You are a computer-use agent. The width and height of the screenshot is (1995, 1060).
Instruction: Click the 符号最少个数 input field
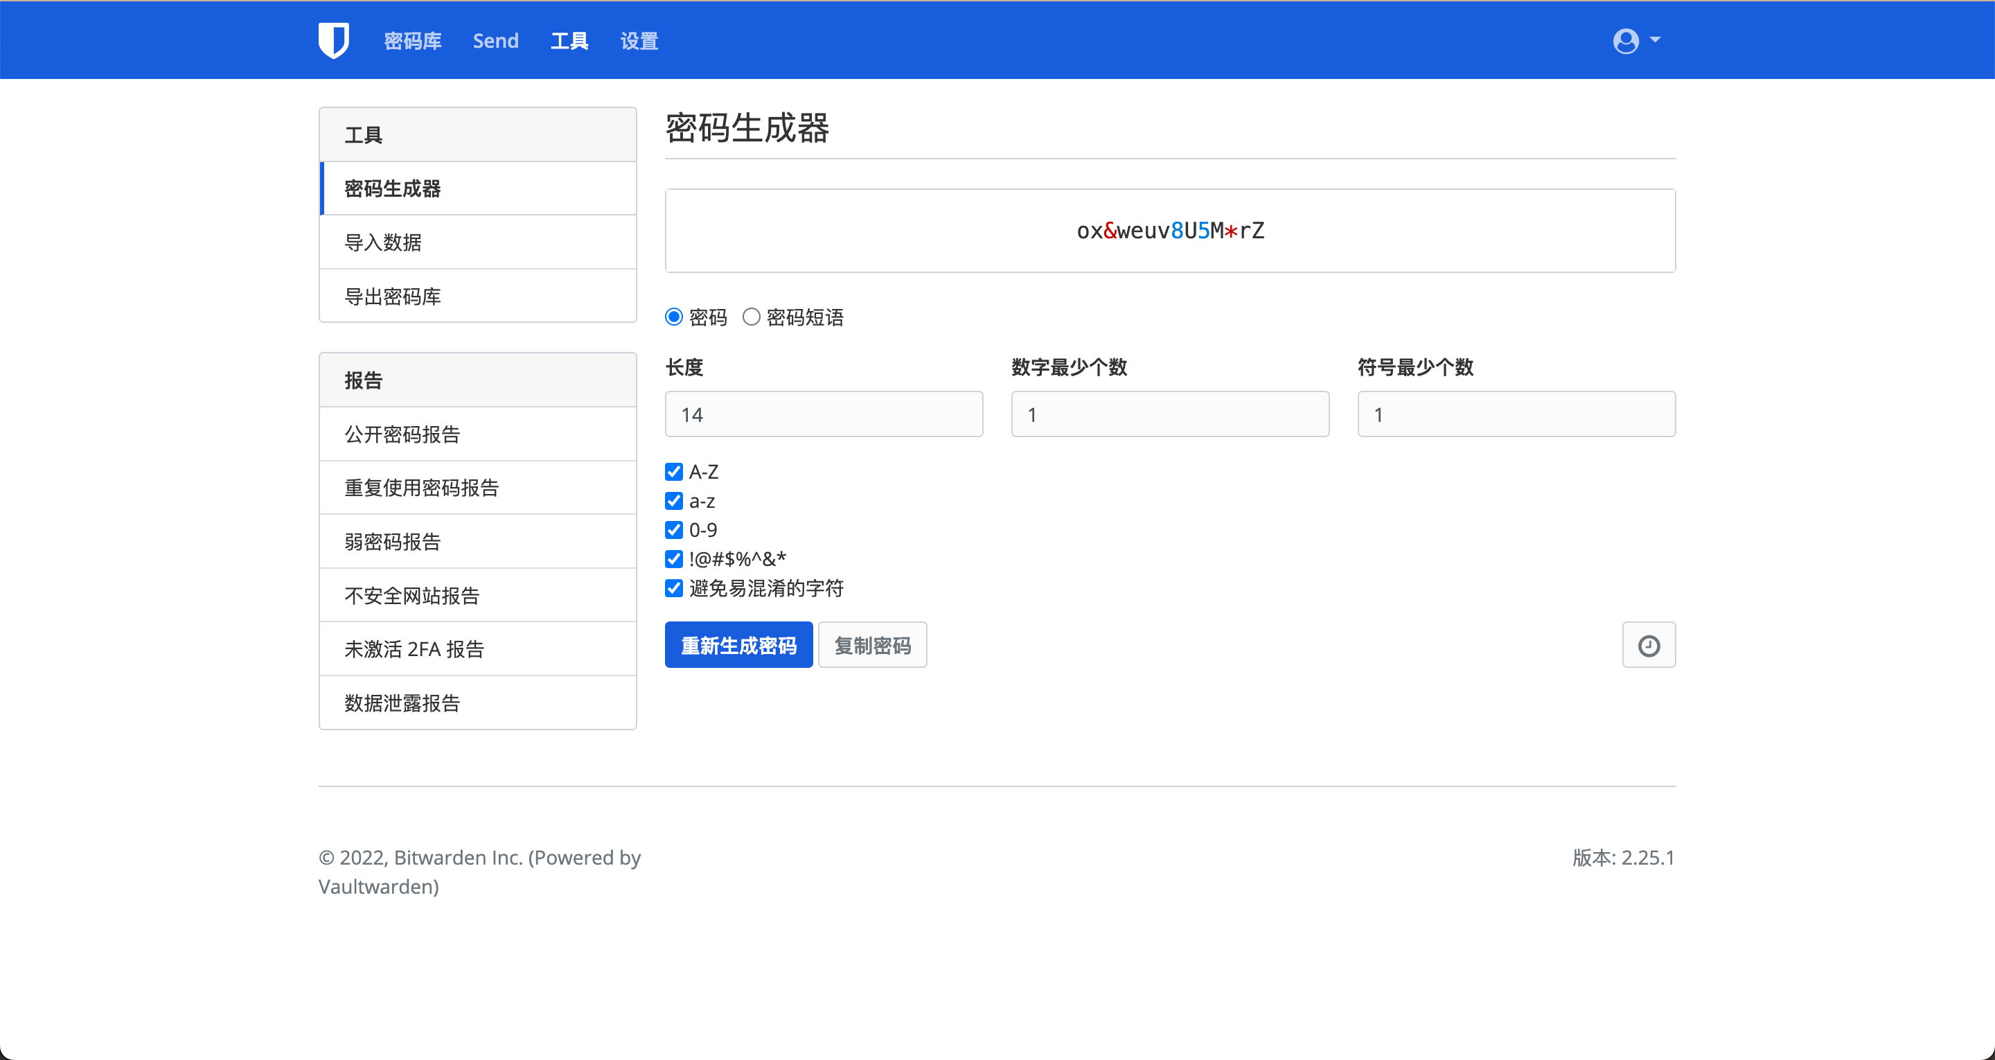pos(1516,414)
